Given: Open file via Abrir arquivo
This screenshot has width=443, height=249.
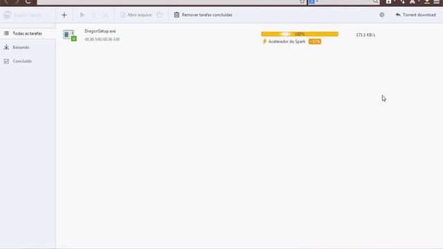Looking at the screenshot, I should tap(136, 15).
